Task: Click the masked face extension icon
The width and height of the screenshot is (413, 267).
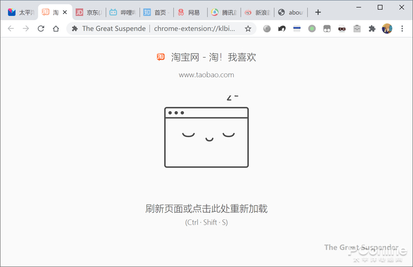Action: coord(342,28)
